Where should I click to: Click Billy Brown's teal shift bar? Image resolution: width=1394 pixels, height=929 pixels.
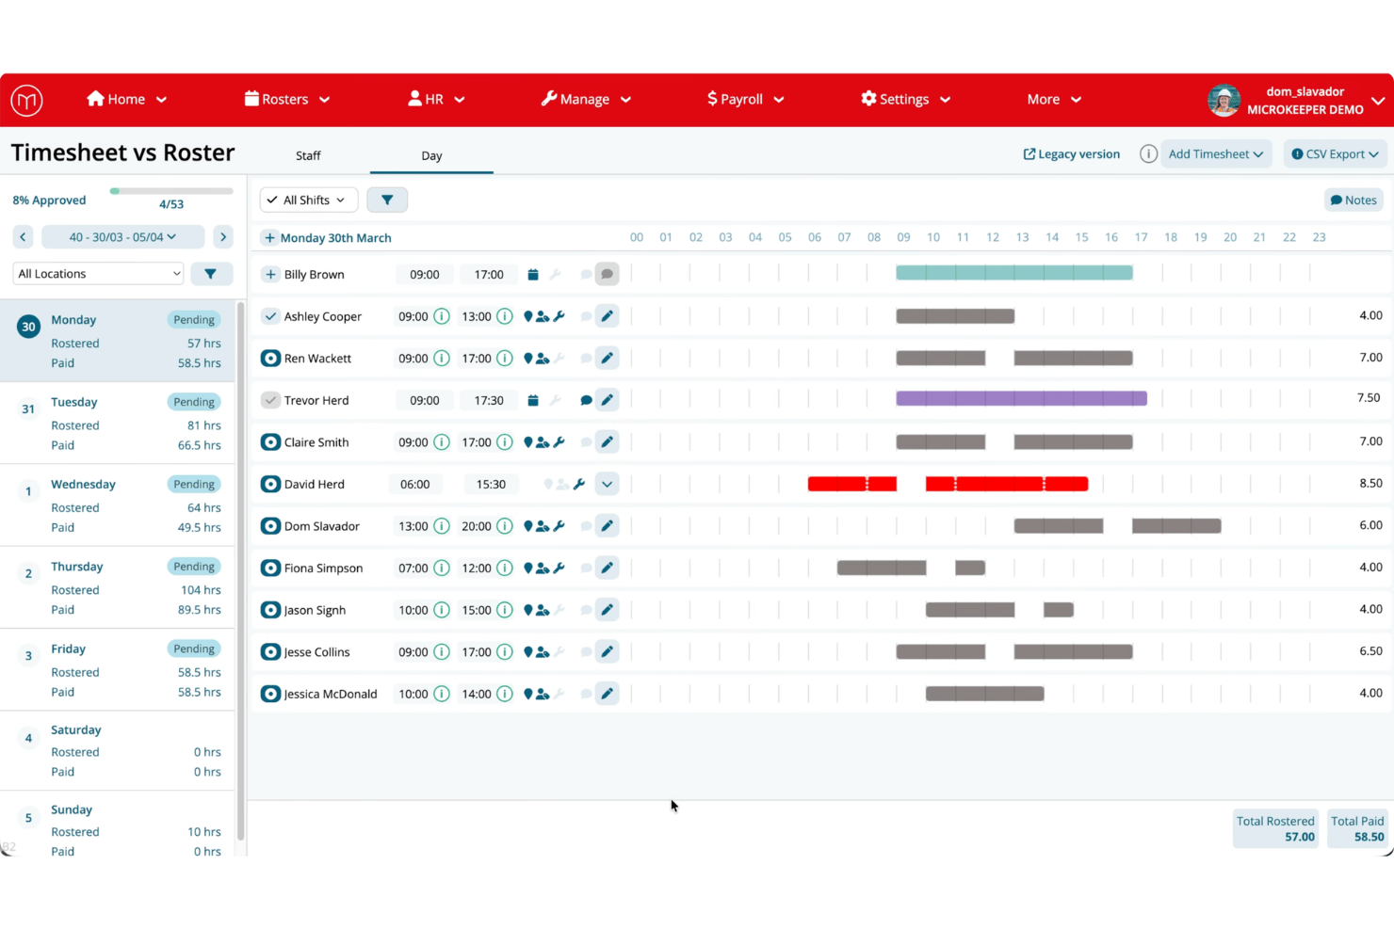click(x=1014, y=273)
